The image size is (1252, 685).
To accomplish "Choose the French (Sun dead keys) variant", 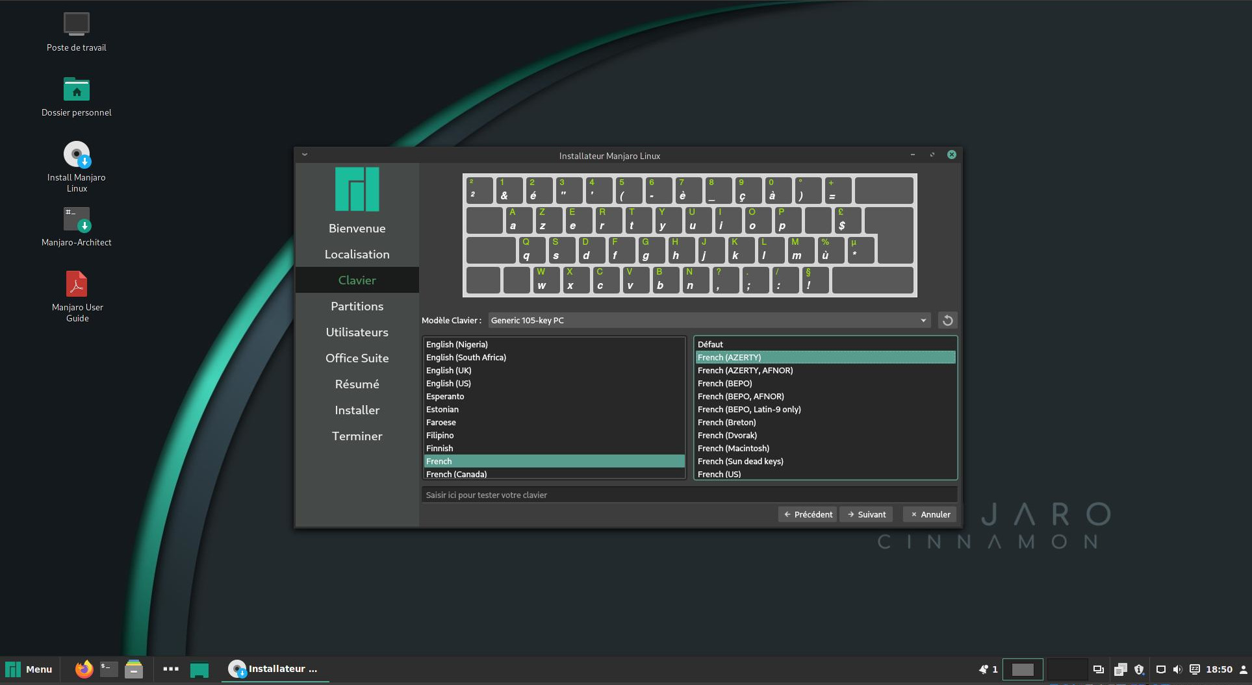I will 826,461.
